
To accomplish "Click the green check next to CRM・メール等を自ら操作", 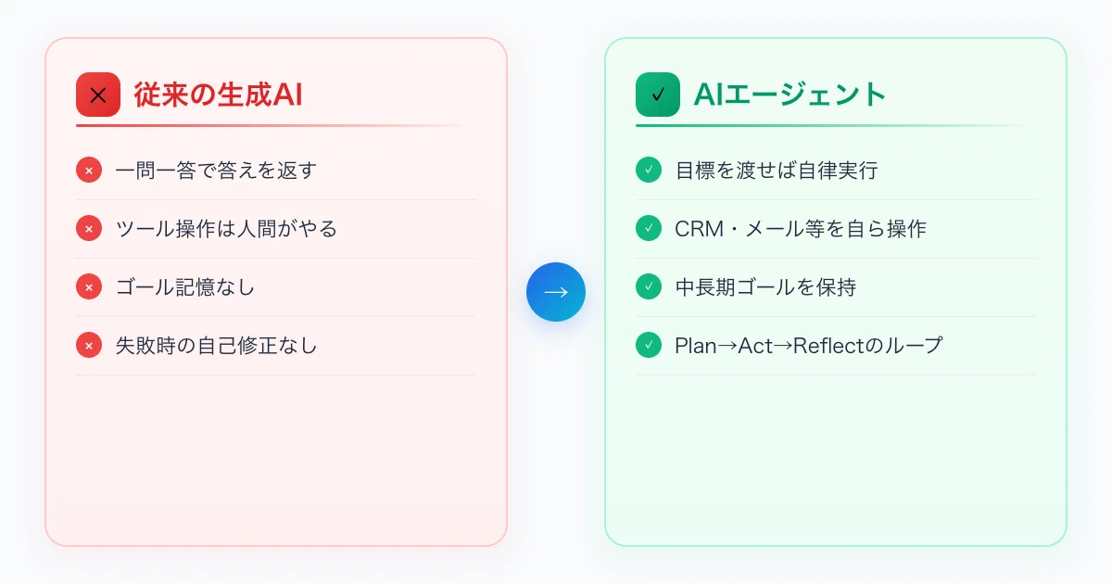I will pos(649,229).
